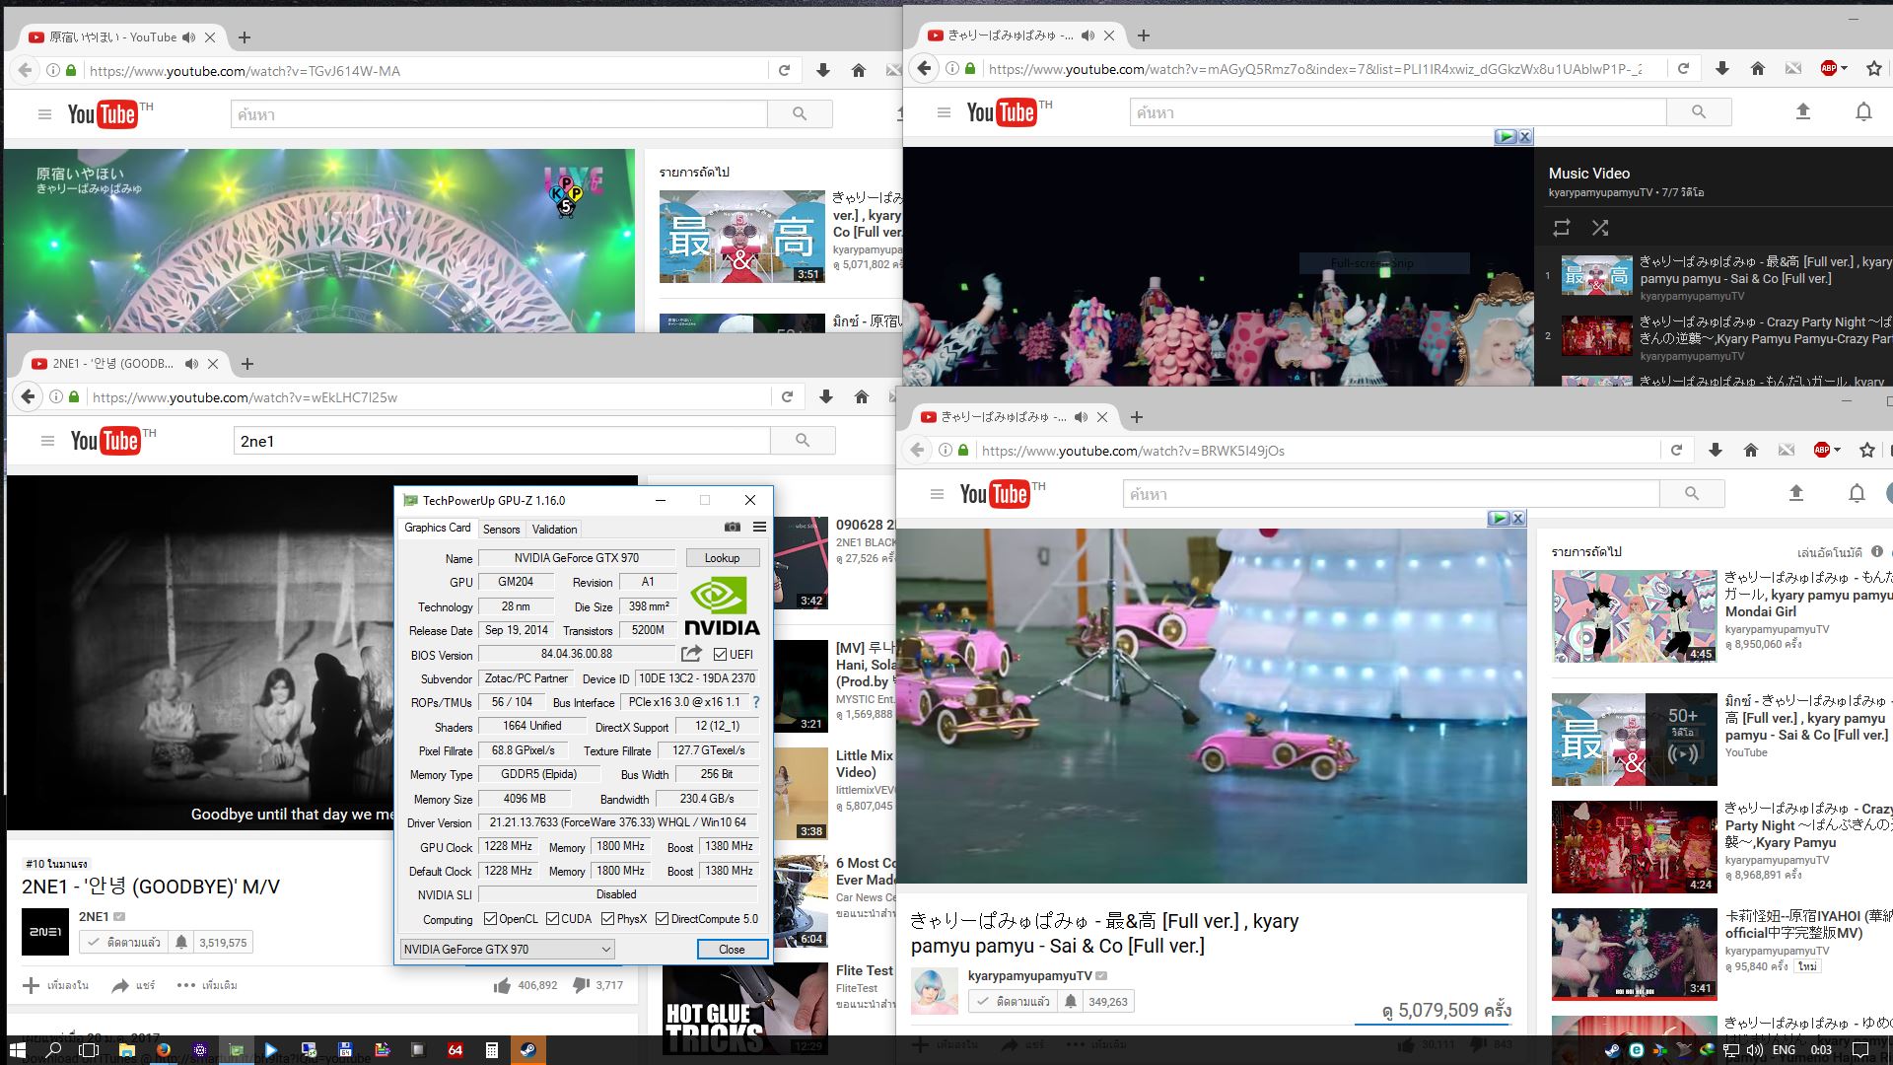Click the Adblock Plus icon in top browser
Image resolution: width=1893 pixels, height=1065 pixels.
(1829, 68)
